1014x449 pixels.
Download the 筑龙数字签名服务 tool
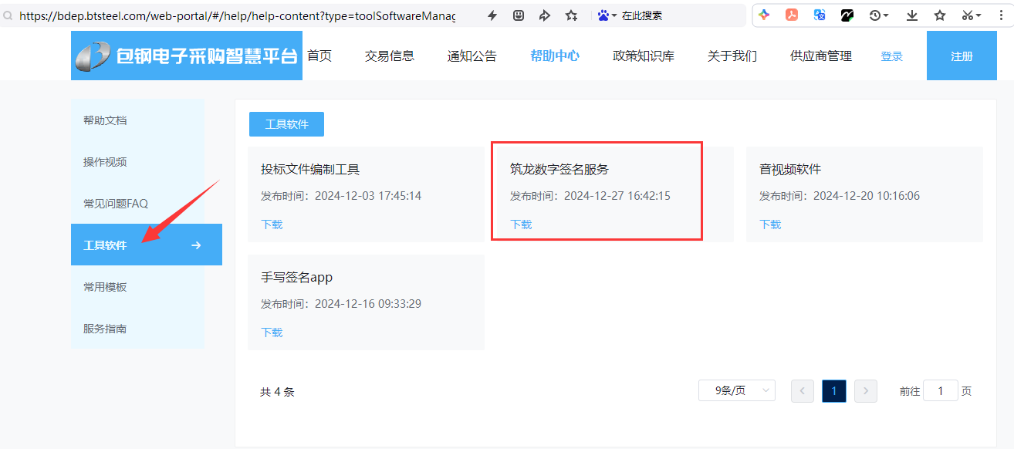tap(521, 224)
